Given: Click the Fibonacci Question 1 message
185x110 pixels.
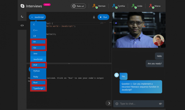Looking at the screenshot, I should (x=141, y=87).
